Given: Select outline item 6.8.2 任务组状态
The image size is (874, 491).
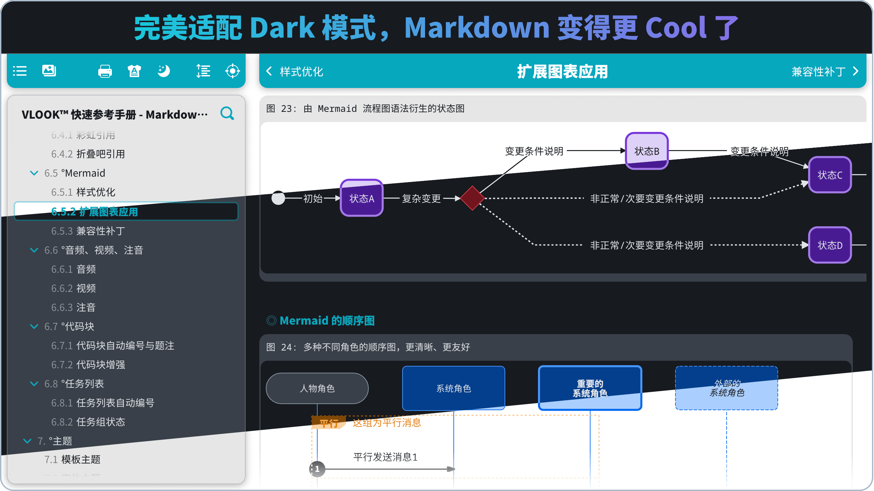Looking at the screenshot, I should [x=88, y=422].
